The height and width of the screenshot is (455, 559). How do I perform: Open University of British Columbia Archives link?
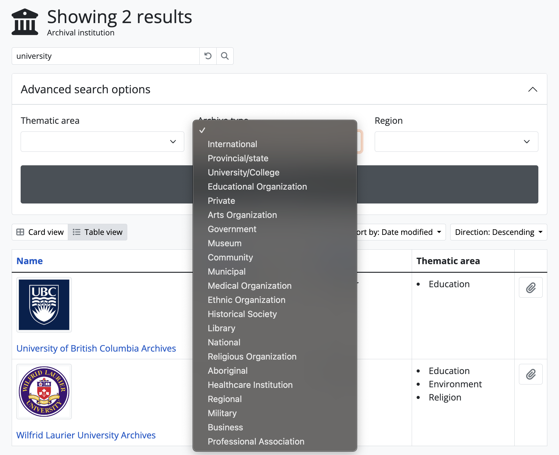click(96, 348)
